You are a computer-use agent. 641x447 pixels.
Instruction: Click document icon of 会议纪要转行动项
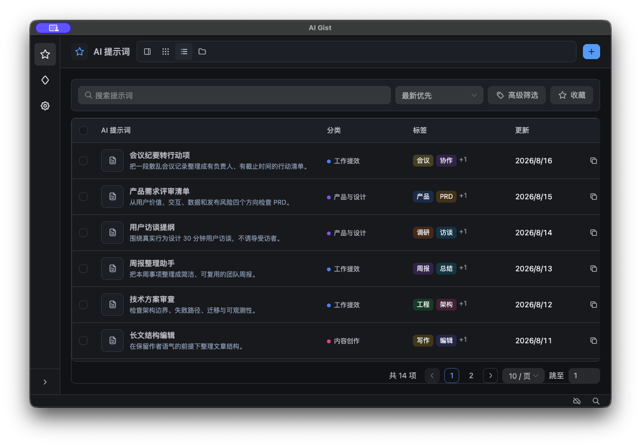tap(112, 161)
